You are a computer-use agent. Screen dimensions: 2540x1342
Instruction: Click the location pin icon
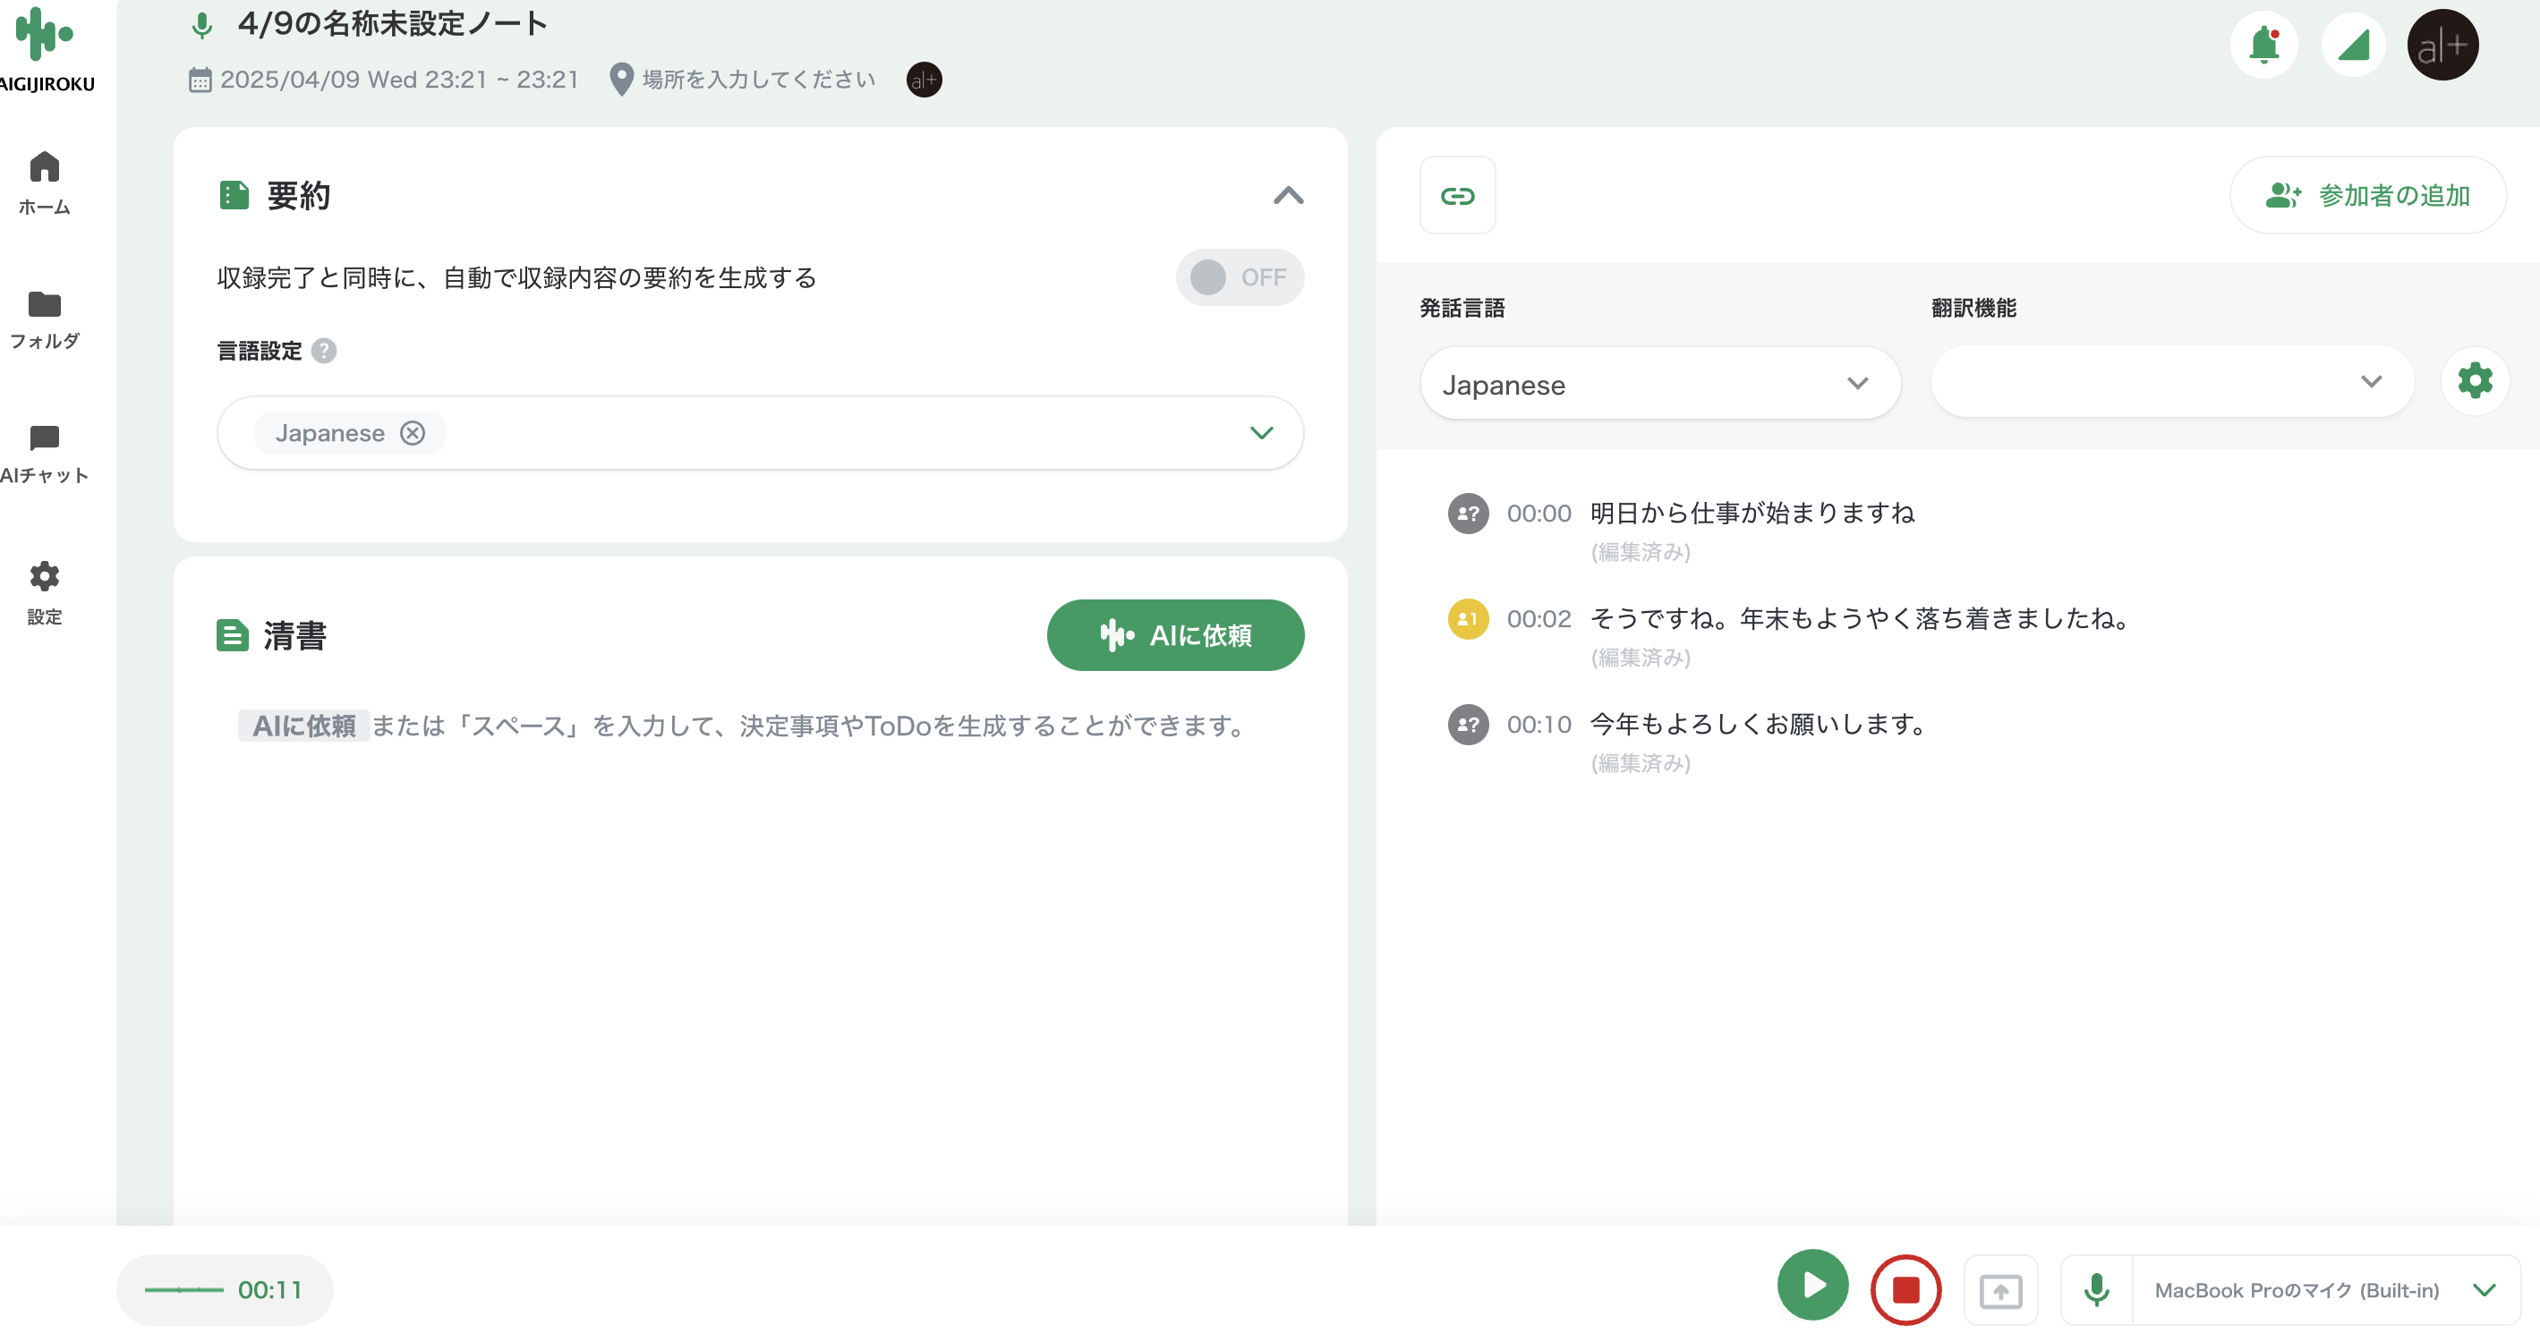[x=621, y=80]
